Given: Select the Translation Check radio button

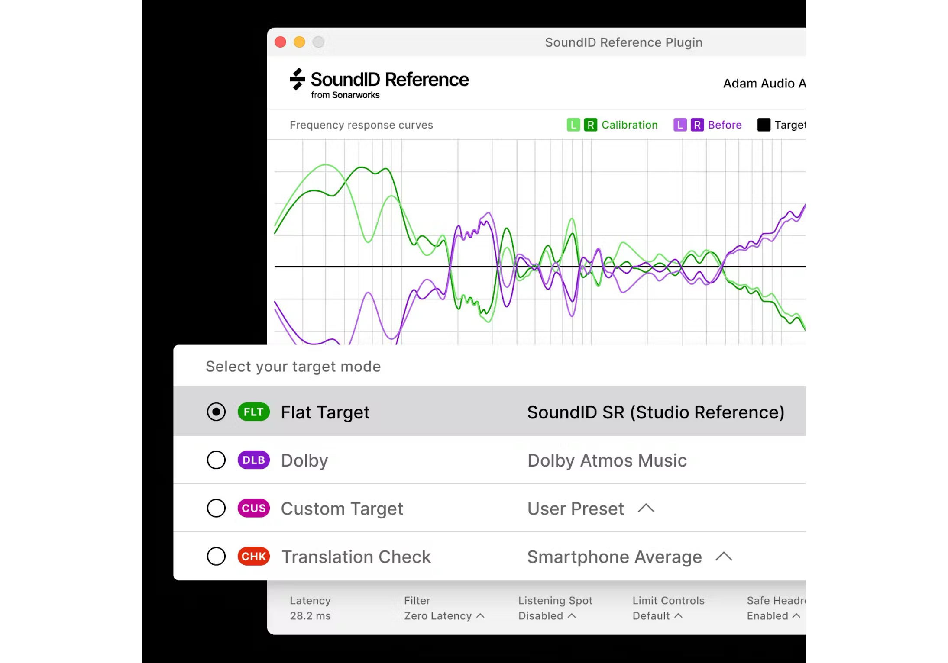Looking at the screenshot, I should pos(216,557).
